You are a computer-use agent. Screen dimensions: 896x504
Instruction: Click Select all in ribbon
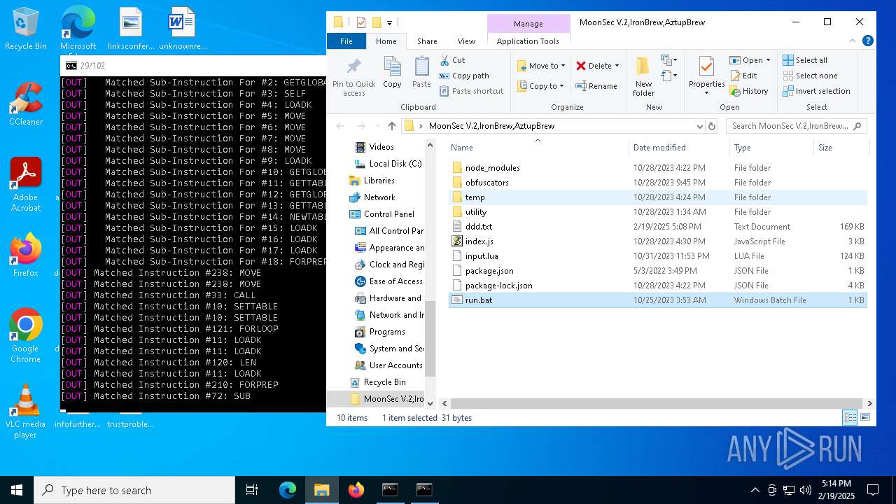pos(805,60)
